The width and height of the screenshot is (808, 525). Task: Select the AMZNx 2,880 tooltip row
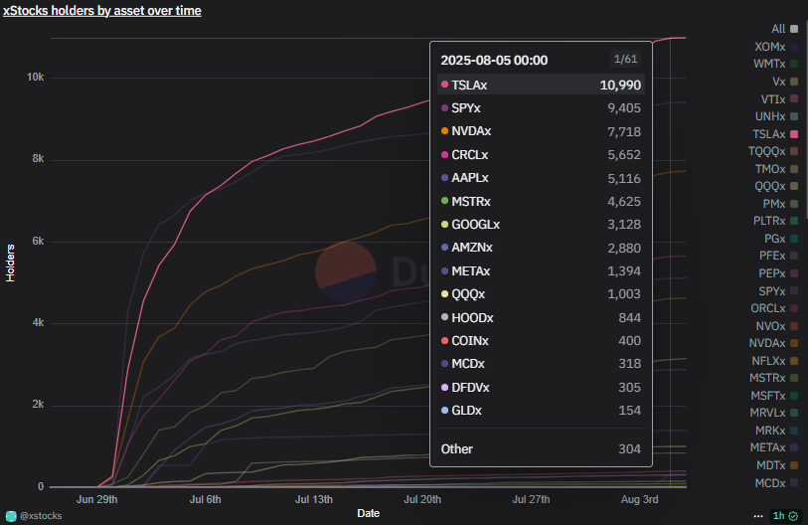(541, 248)
